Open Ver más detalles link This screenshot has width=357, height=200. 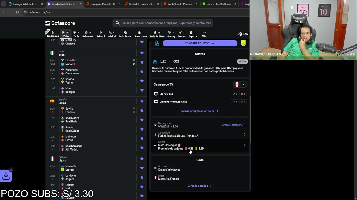pyautogui.click(x=199, y=186)
